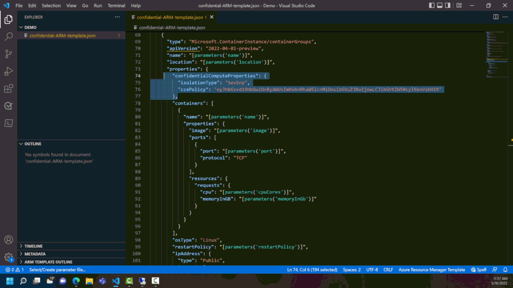Open the Terminal menu
This screenshot has height=288, width=513.
click(116, 6)
